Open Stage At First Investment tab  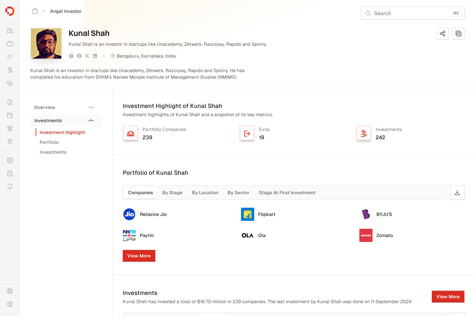pos(287,193)
